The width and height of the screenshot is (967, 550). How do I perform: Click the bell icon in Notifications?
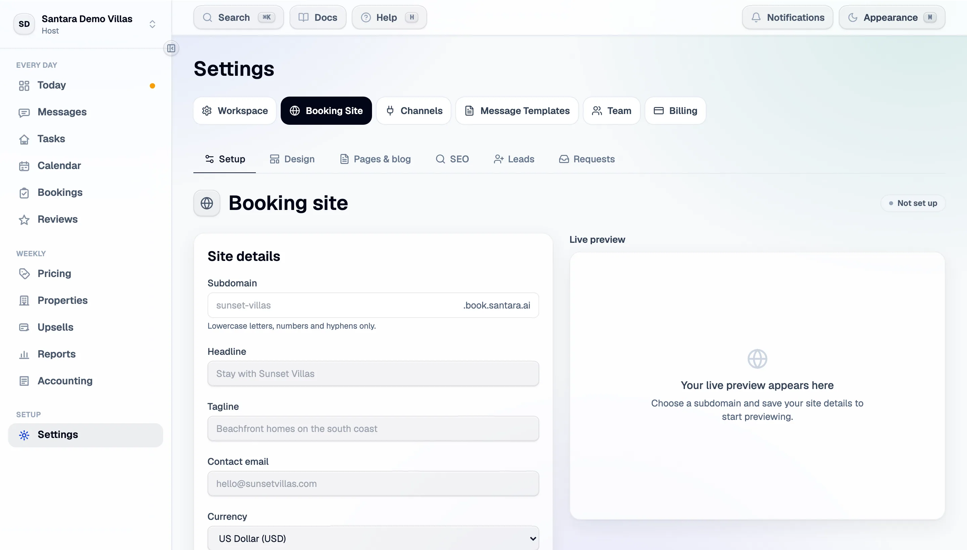coord(755,17)
